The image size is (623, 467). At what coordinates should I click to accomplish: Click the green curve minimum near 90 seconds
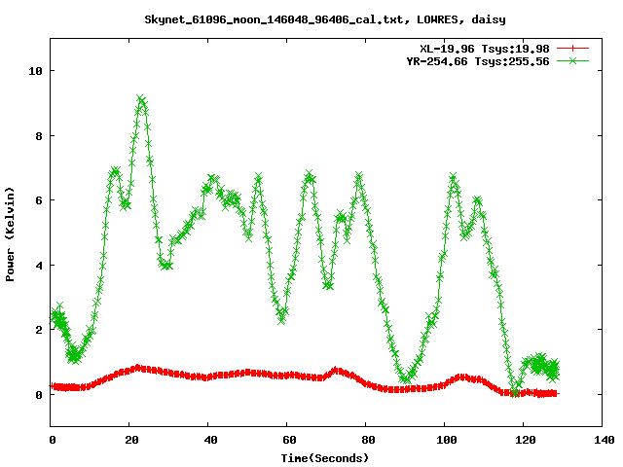[x=406, y=380]
